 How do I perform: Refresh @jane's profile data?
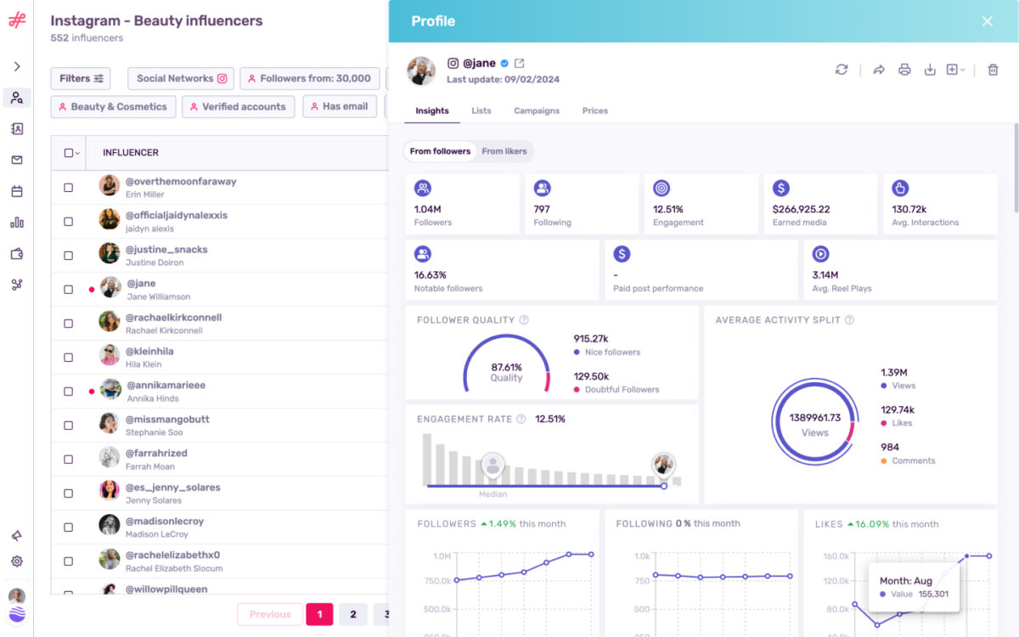[842, 70]
